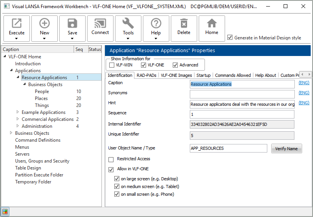Open the Commands Allowed tab
This screenshot has height=217, width=313.
tap(233, 75)
